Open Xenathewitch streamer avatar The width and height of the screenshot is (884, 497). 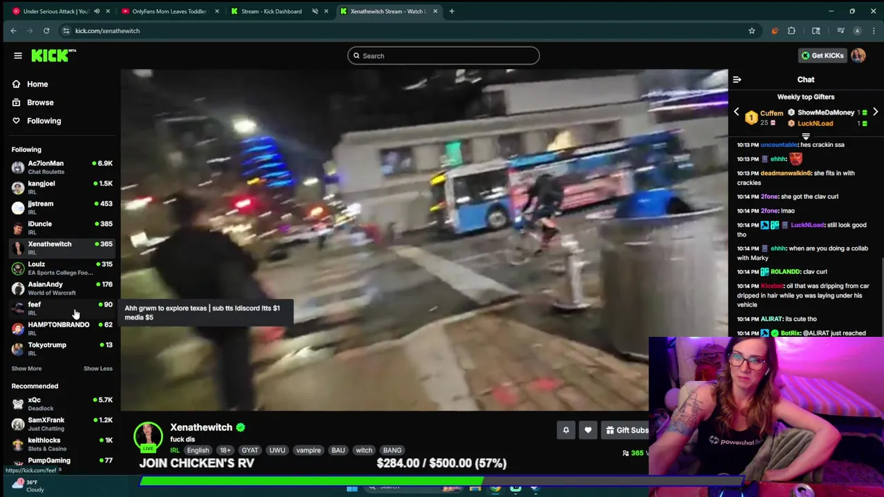click(148, 436)
